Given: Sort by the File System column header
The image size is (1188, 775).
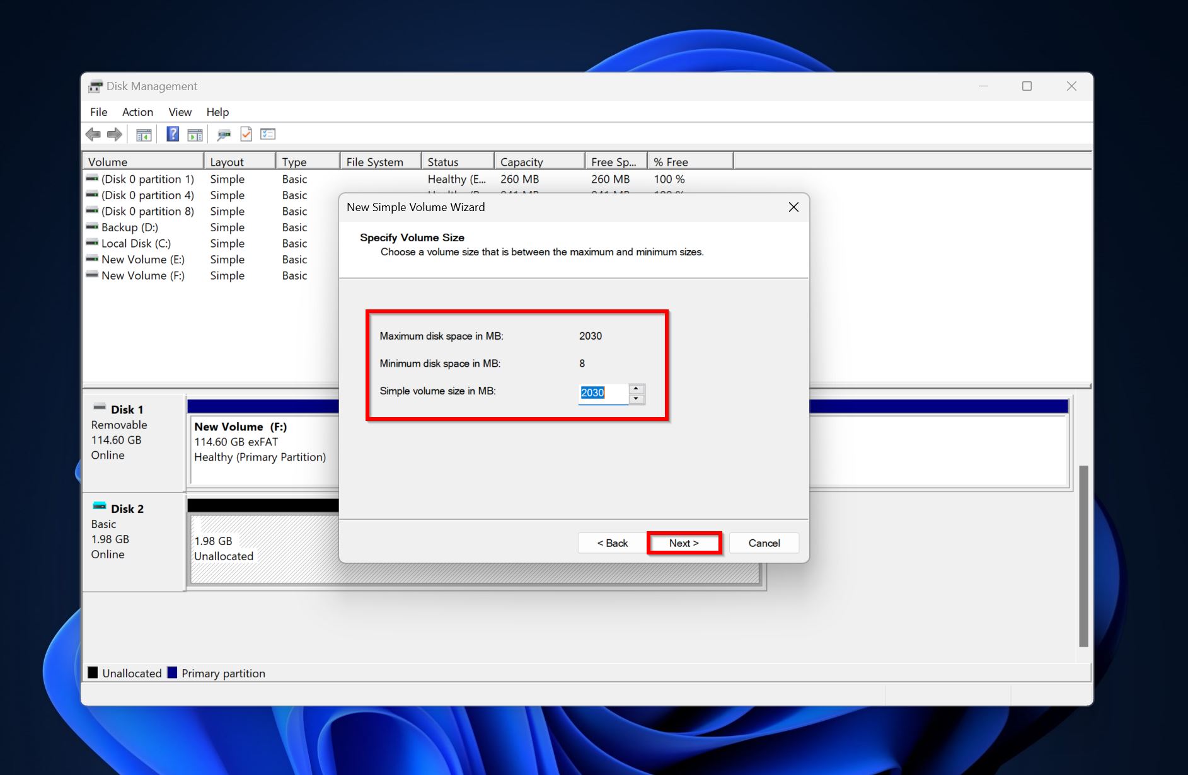Looking at the screenshot, I should tap(381, 162).
